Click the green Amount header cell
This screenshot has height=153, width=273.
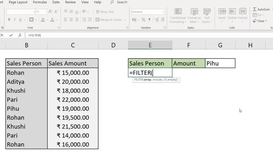click(189, 63)
